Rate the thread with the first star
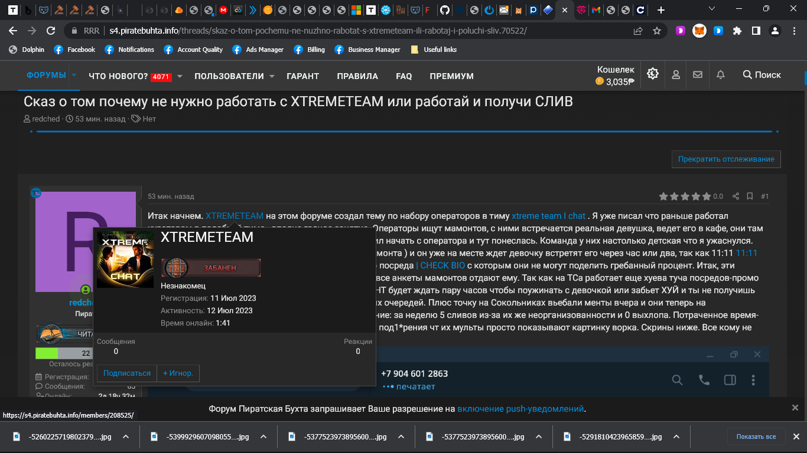 coord(663,196)
